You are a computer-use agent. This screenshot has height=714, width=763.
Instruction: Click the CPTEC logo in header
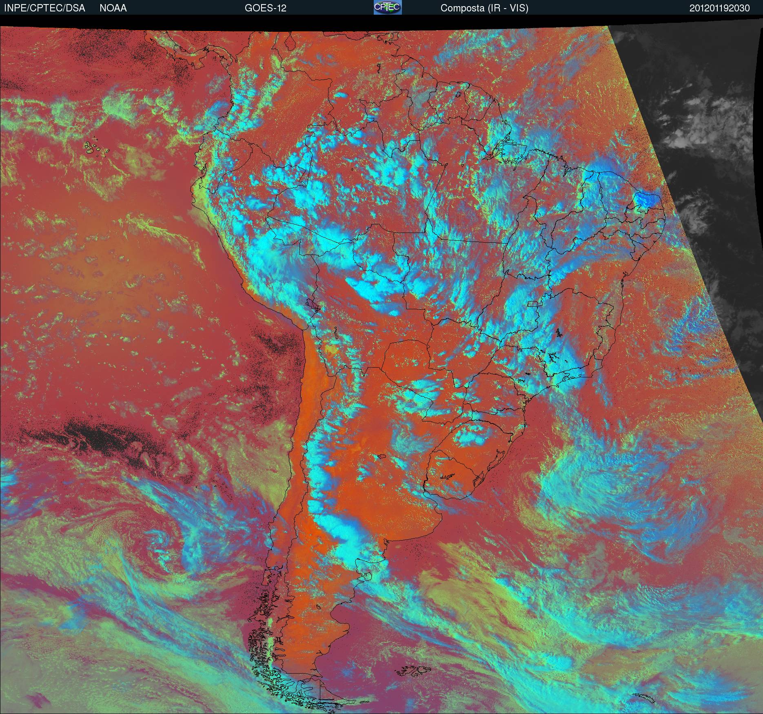click(388, 7)
